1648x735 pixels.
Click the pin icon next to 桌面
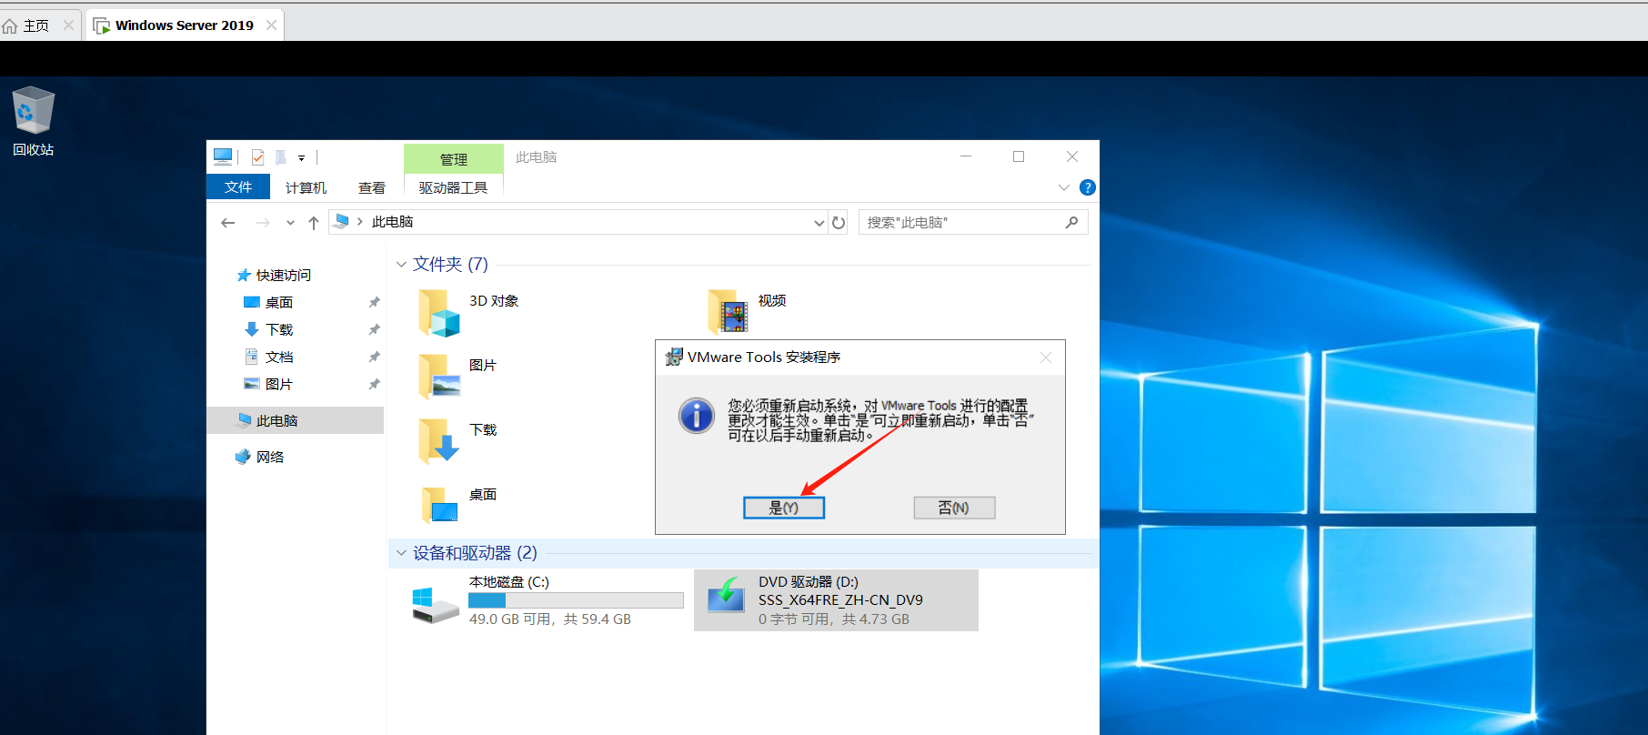pos(374,302)
